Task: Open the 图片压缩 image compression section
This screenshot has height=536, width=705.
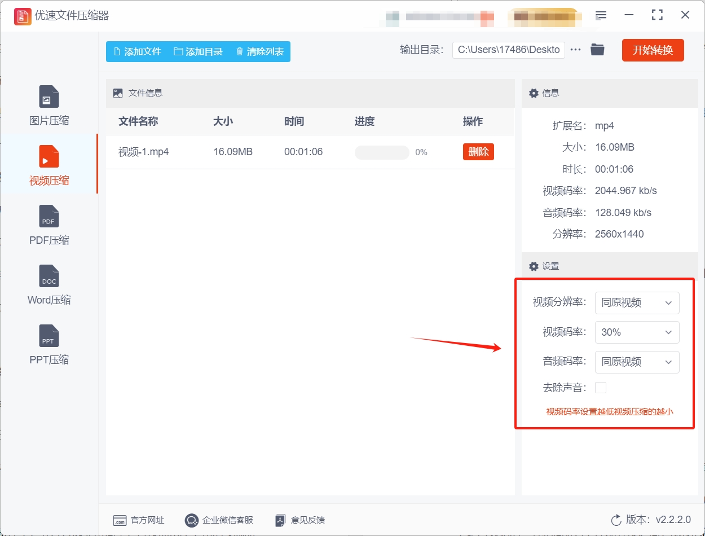Action: [49, 106]
